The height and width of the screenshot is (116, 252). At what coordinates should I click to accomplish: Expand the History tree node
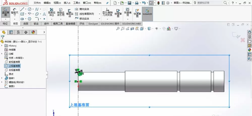click(2, 46)
